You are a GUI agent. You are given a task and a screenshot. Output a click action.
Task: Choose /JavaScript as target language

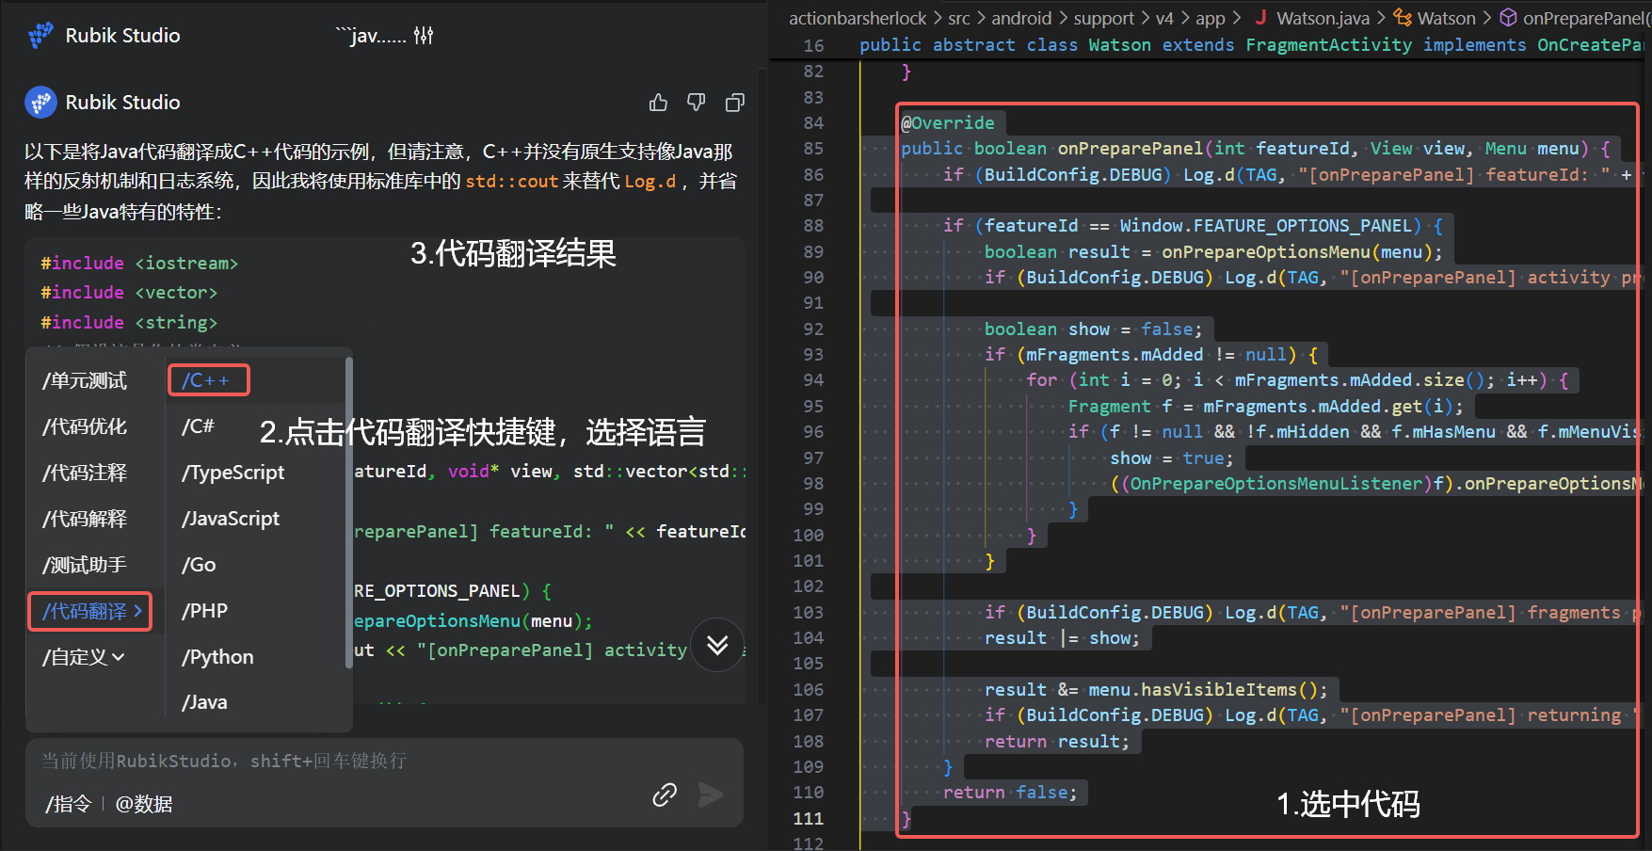[231, 519]
